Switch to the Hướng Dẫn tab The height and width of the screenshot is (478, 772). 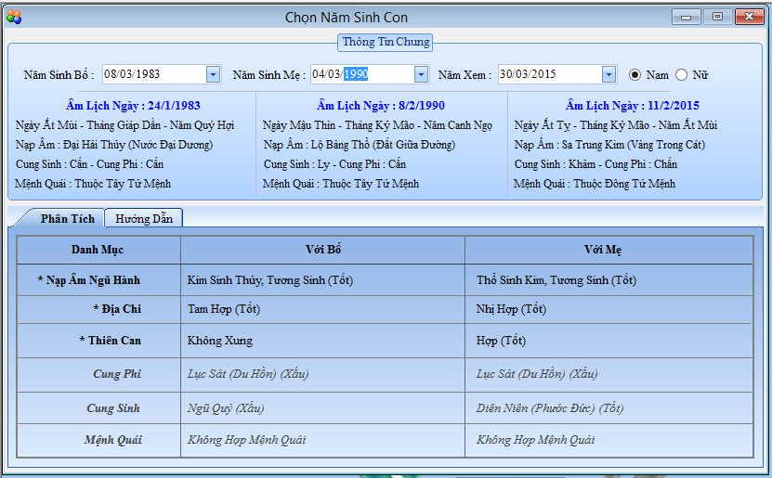coord(143,219)
